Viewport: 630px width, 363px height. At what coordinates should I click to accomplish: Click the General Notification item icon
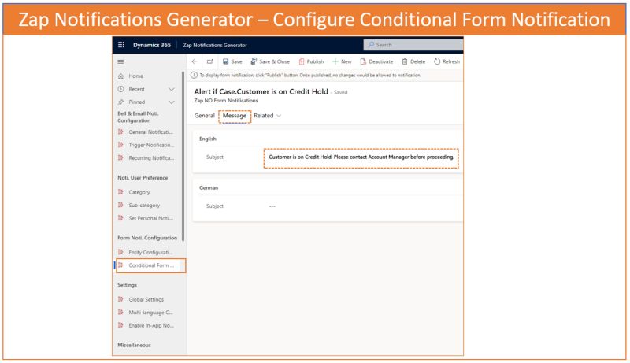[120, 131]
